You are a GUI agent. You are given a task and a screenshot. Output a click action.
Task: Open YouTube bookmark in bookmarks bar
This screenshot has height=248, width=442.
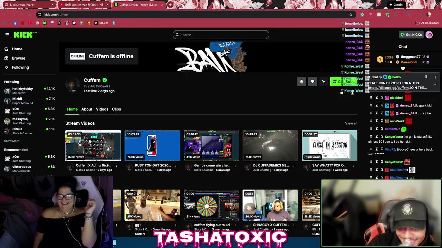[x=30, y=23]
